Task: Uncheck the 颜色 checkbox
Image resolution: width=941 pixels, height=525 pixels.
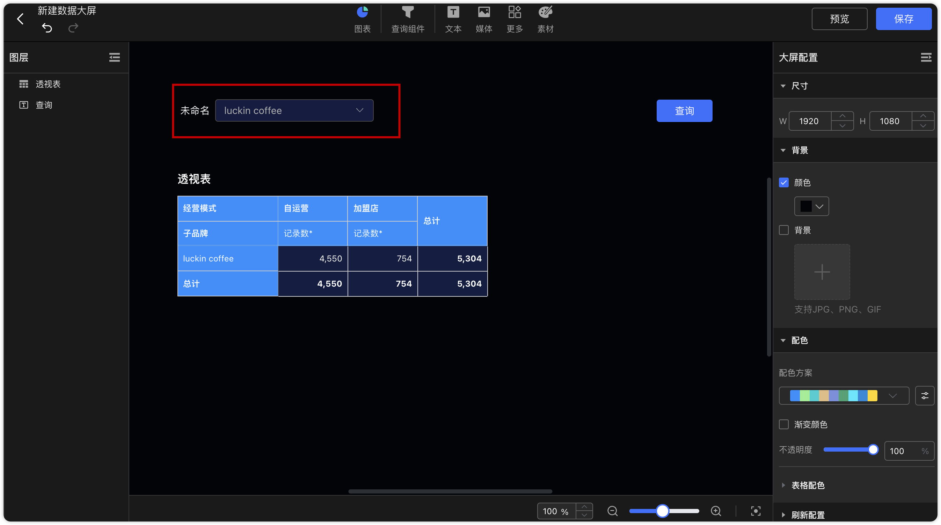Action: [x=783, y=182]
